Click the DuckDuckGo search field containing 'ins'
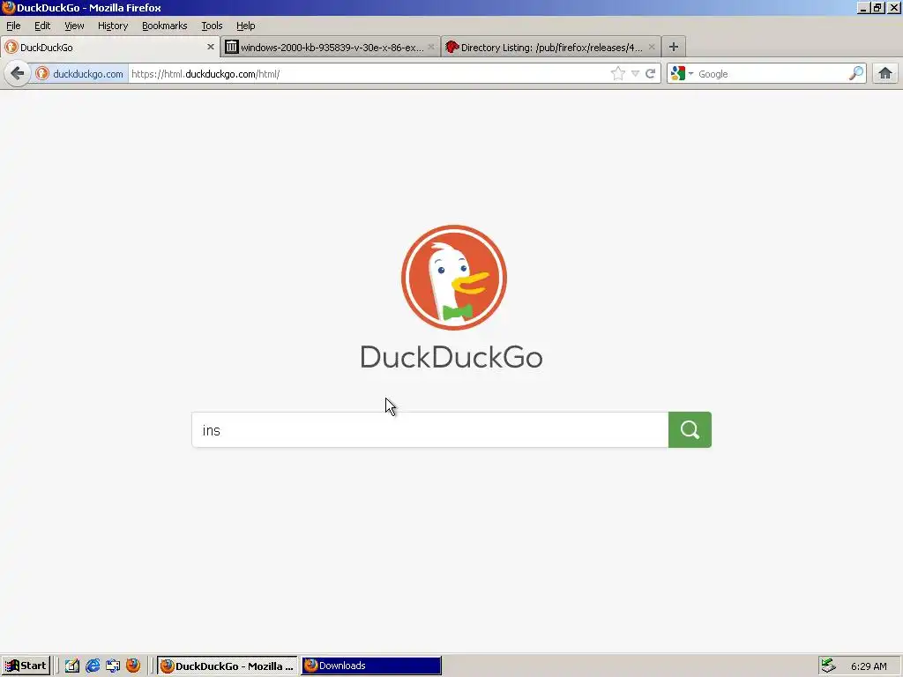 tap(430, 430)
